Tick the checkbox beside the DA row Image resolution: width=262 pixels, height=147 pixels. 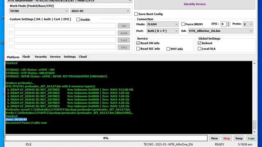11,26
